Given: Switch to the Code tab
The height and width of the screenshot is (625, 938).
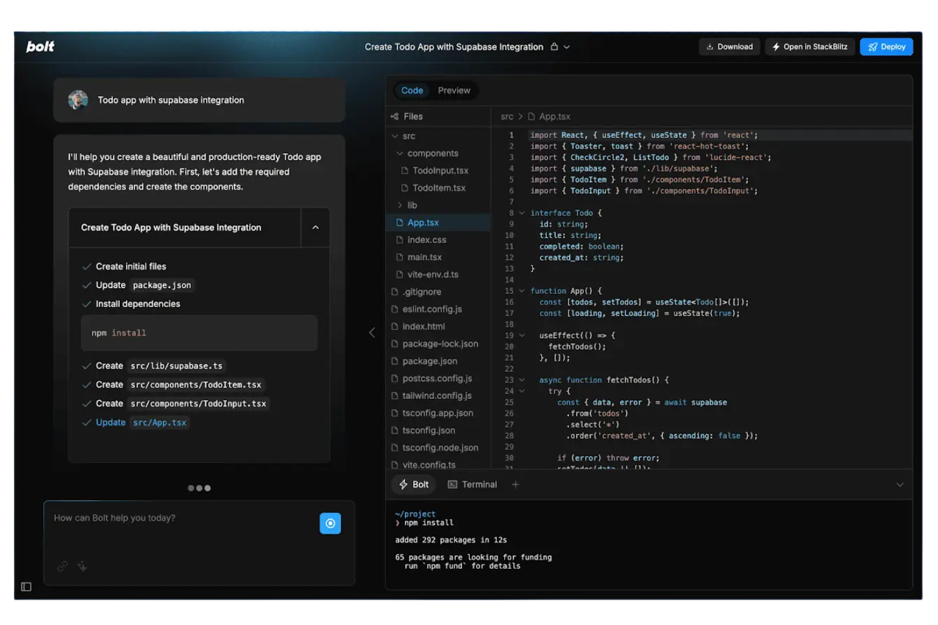Looking at the screenshot, I should click(412, 91).
